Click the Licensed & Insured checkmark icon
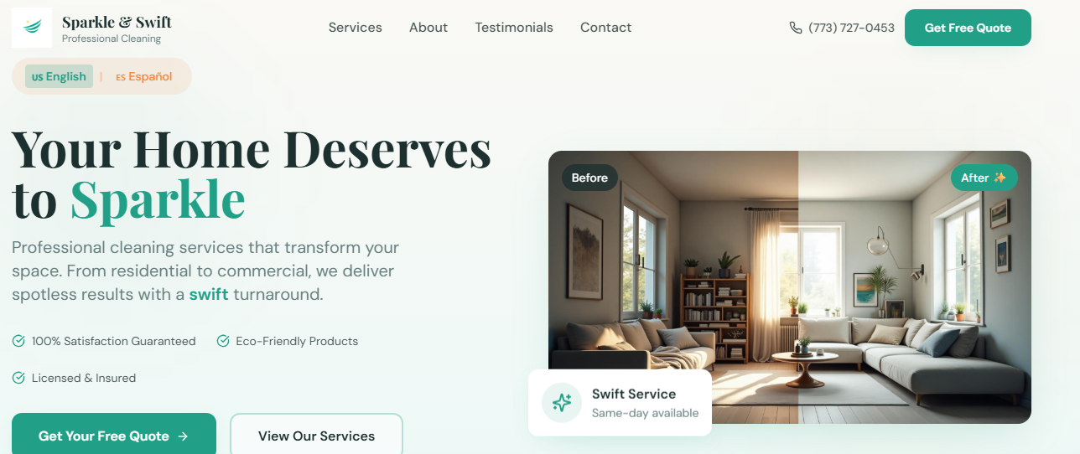 [18, 378]
